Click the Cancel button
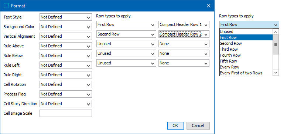 click(x=198, y=125)
